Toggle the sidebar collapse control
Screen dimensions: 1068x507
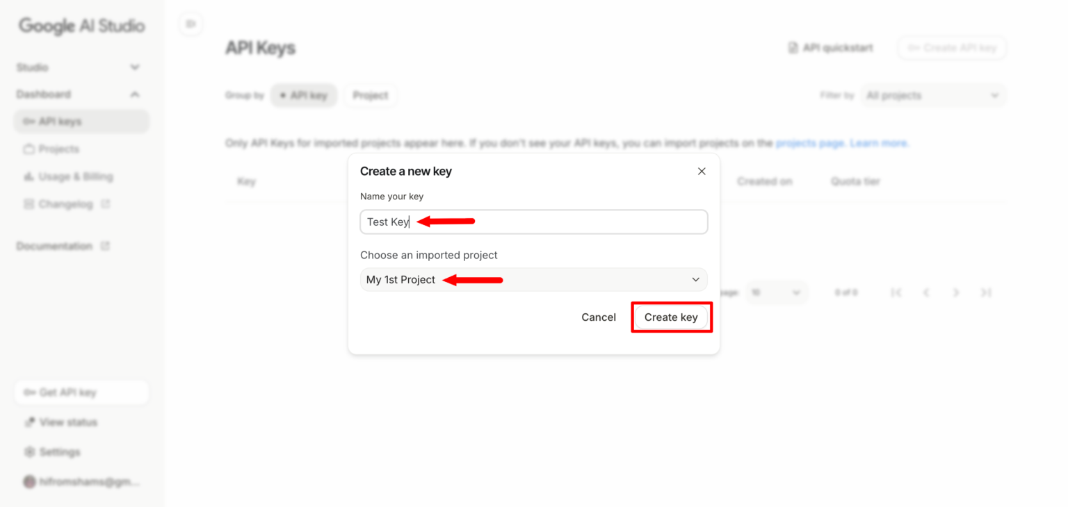click(x=191, y=23)
